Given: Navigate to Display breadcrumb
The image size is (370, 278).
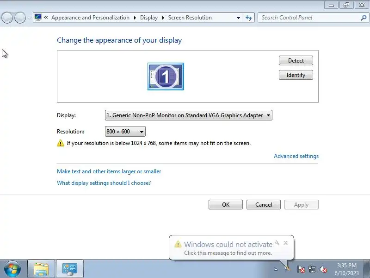Looking at the screenshot, I should pyautogui.click(x=149, y=18).
